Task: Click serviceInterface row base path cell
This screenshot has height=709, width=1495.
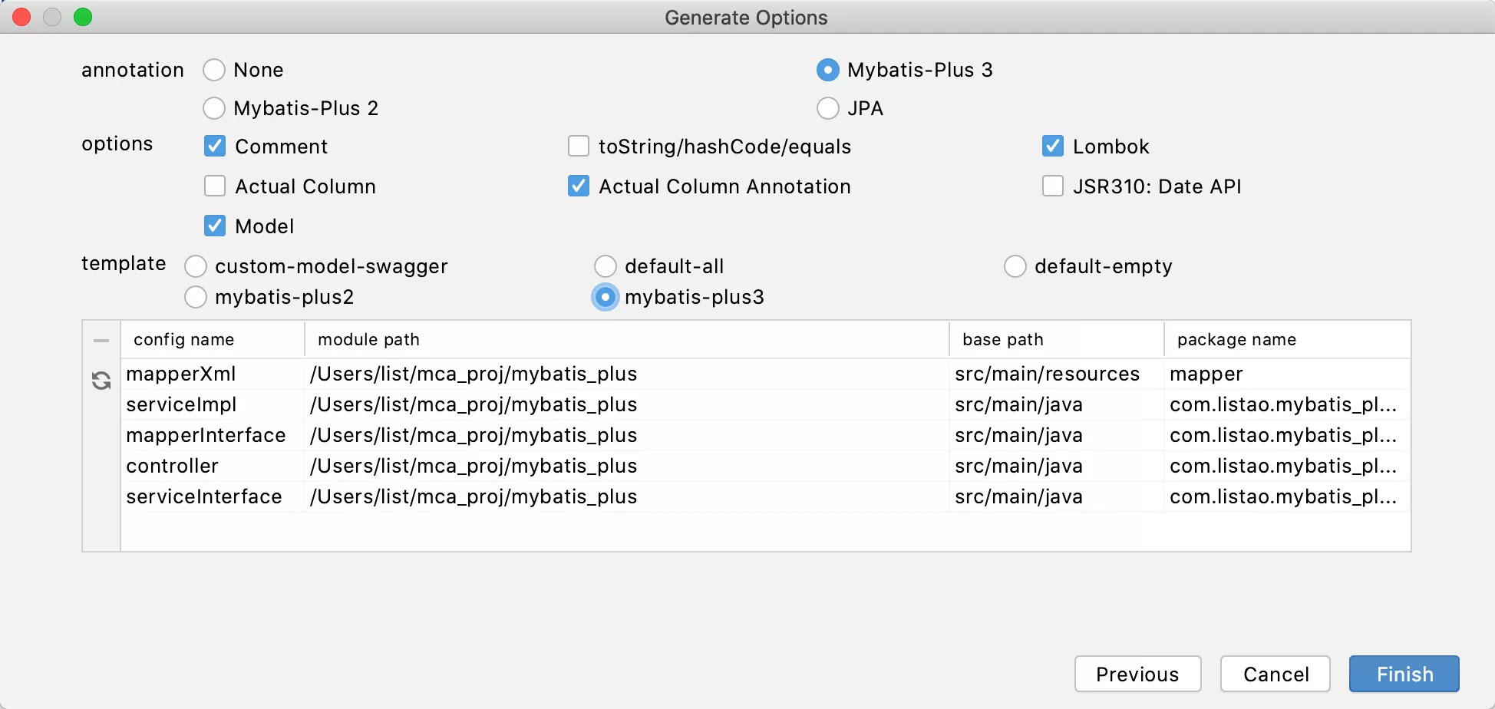Action: point(1057,496)
